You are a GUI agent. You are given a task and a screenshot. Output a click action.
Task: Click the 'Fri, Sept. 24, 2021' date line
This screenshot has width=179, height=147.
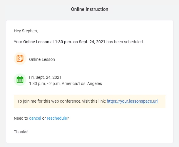[x=45, y=77]
